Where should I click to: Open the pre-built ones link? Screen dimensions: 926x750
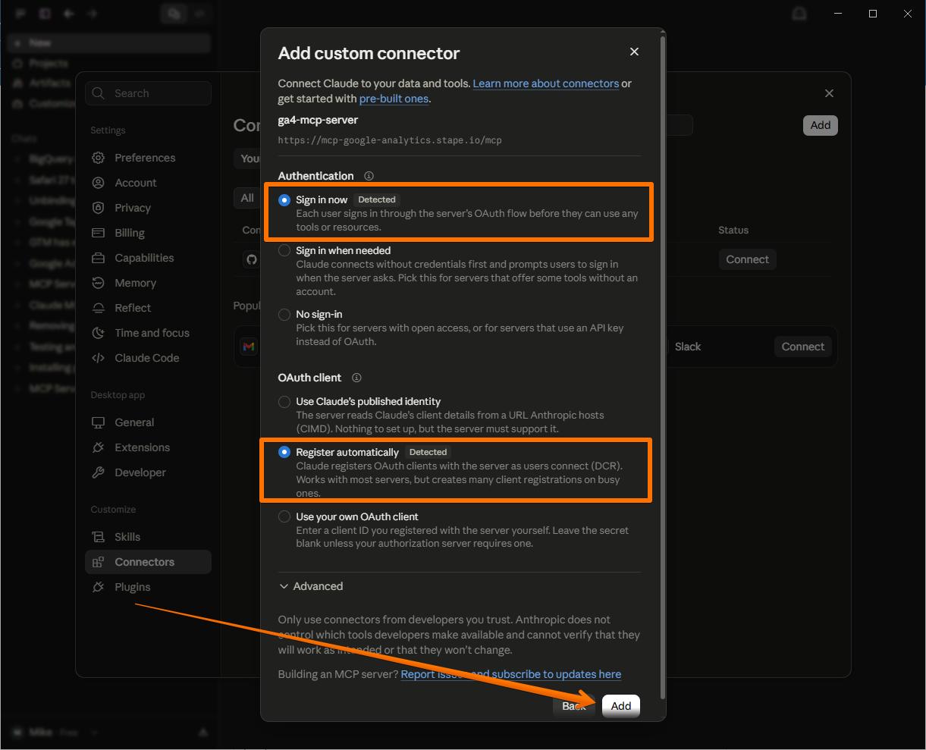(394, 99)
